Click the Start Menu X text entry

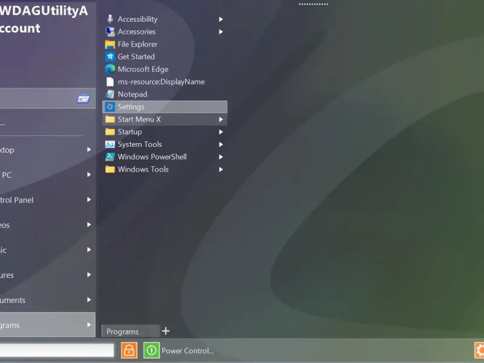tap(139, 119)
